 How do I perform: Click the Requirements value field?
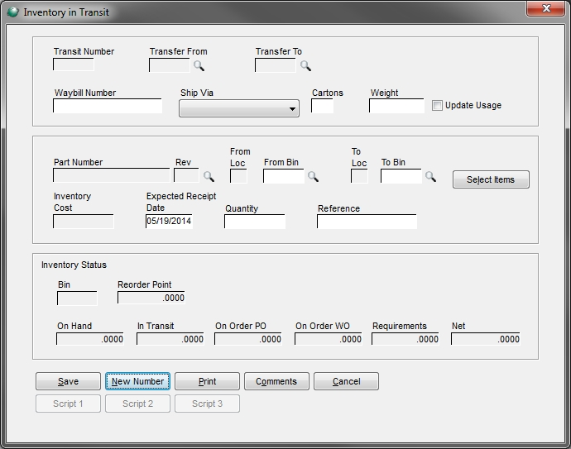tap(405, 339)
